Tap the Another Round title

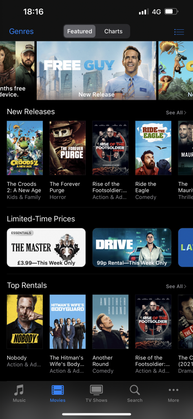point(103,361)
